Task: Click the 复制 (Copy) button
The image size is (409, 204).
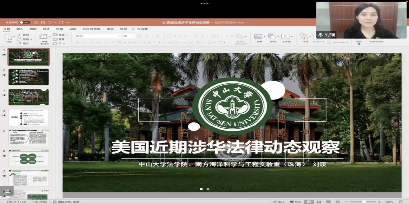Action: 24,39
